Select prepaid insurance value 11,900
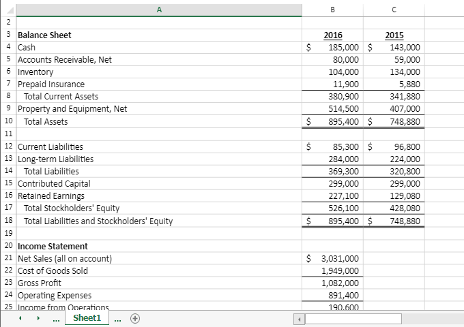 click(332, 84)
